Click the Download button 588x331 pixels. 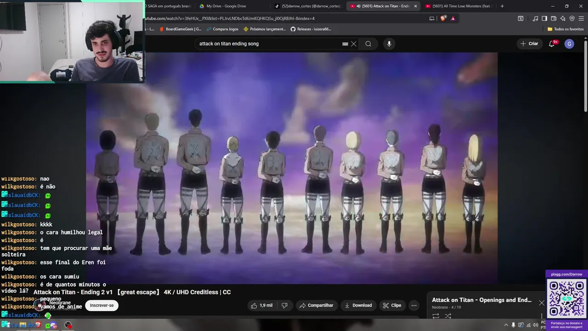[x=358, y=305]
